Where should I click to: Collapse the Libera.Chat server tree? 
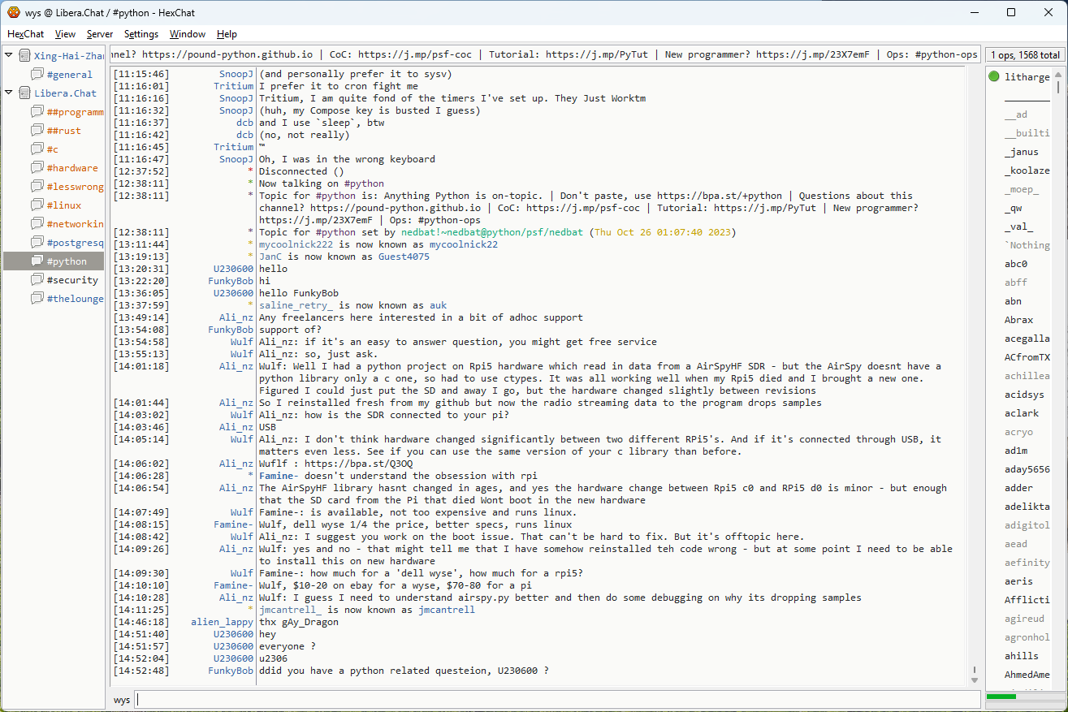[9, 93]
